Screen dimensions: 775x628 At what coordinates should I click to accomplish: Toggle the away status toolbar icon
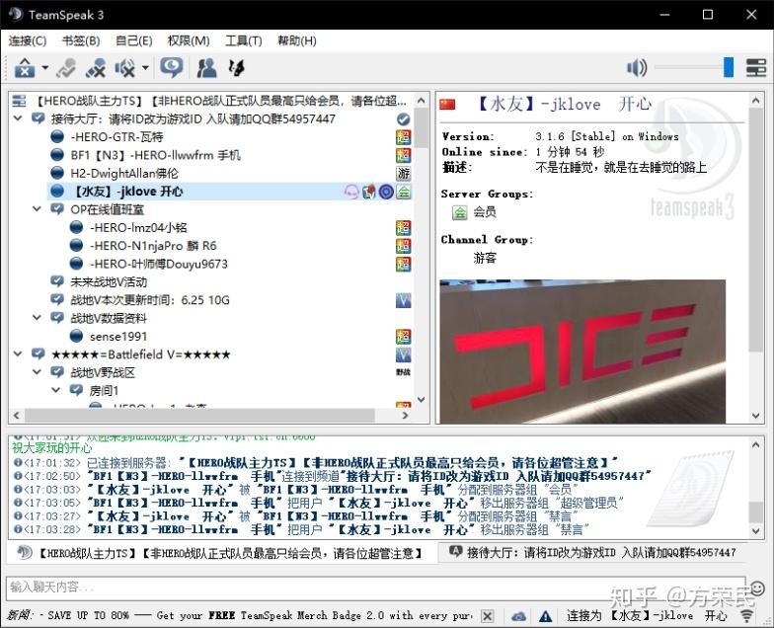66,68
